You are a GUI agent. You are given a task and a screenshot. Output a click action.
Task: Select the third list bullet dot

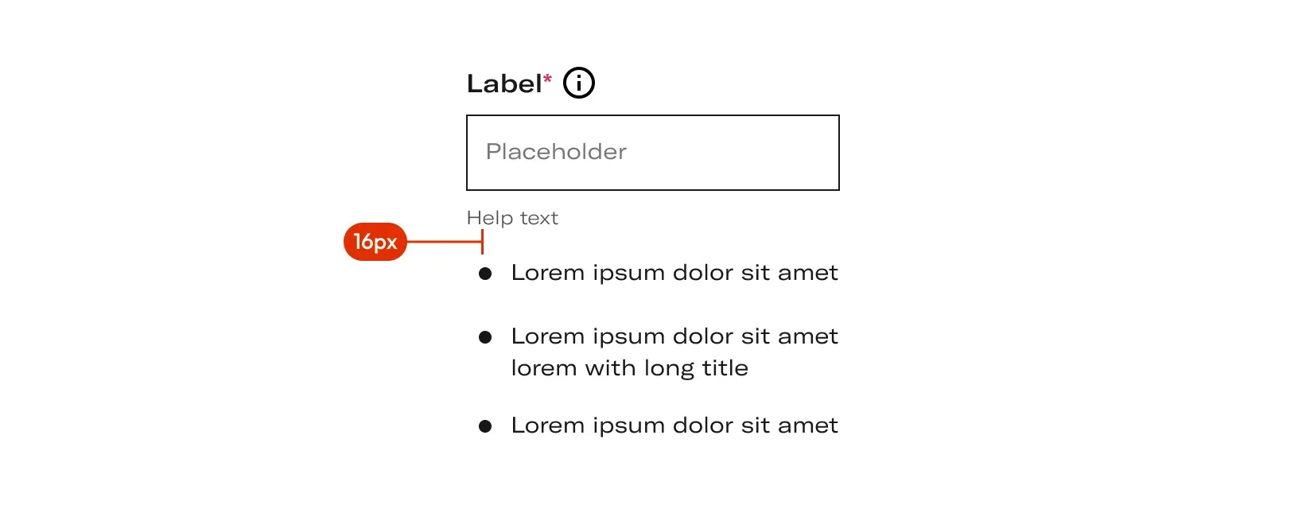coord(485,426)
